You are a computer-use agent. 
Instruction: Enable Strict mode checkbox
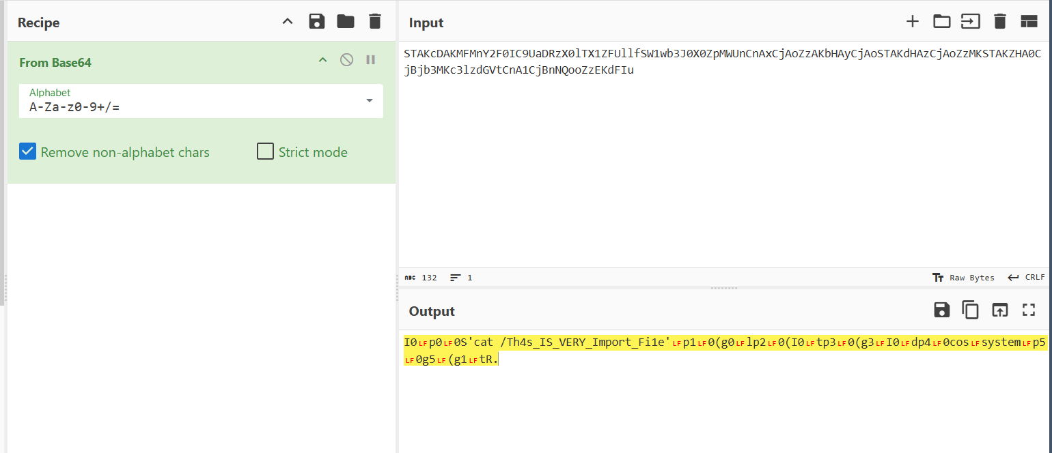[265, 151]
